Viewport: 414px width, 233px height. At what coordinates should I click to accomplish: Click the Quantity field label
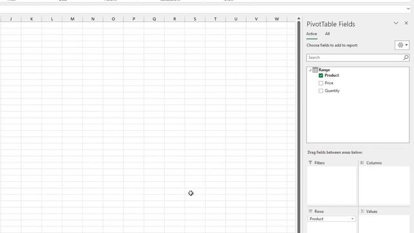(332, 91)
